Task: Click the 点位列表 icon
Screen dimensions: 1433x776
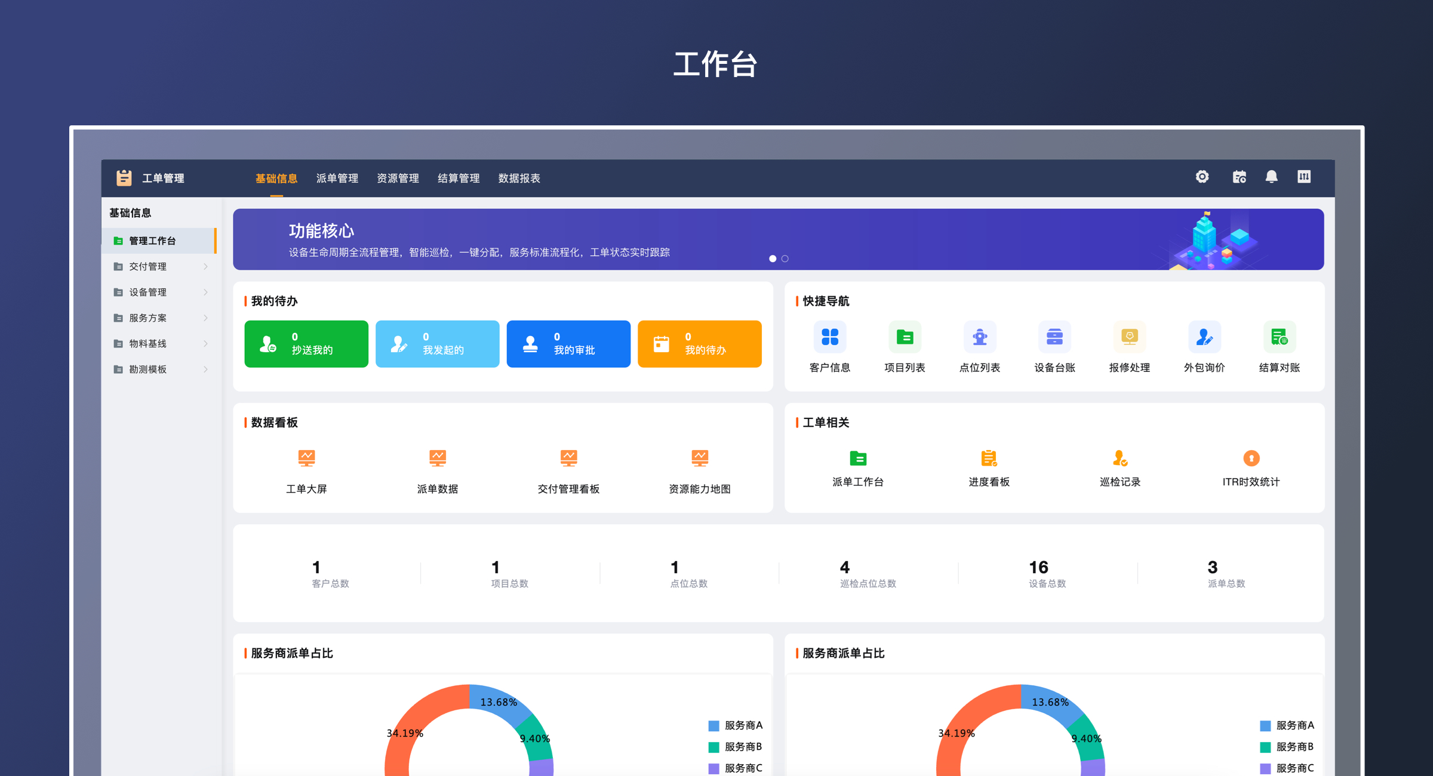Action: point(980,337)
